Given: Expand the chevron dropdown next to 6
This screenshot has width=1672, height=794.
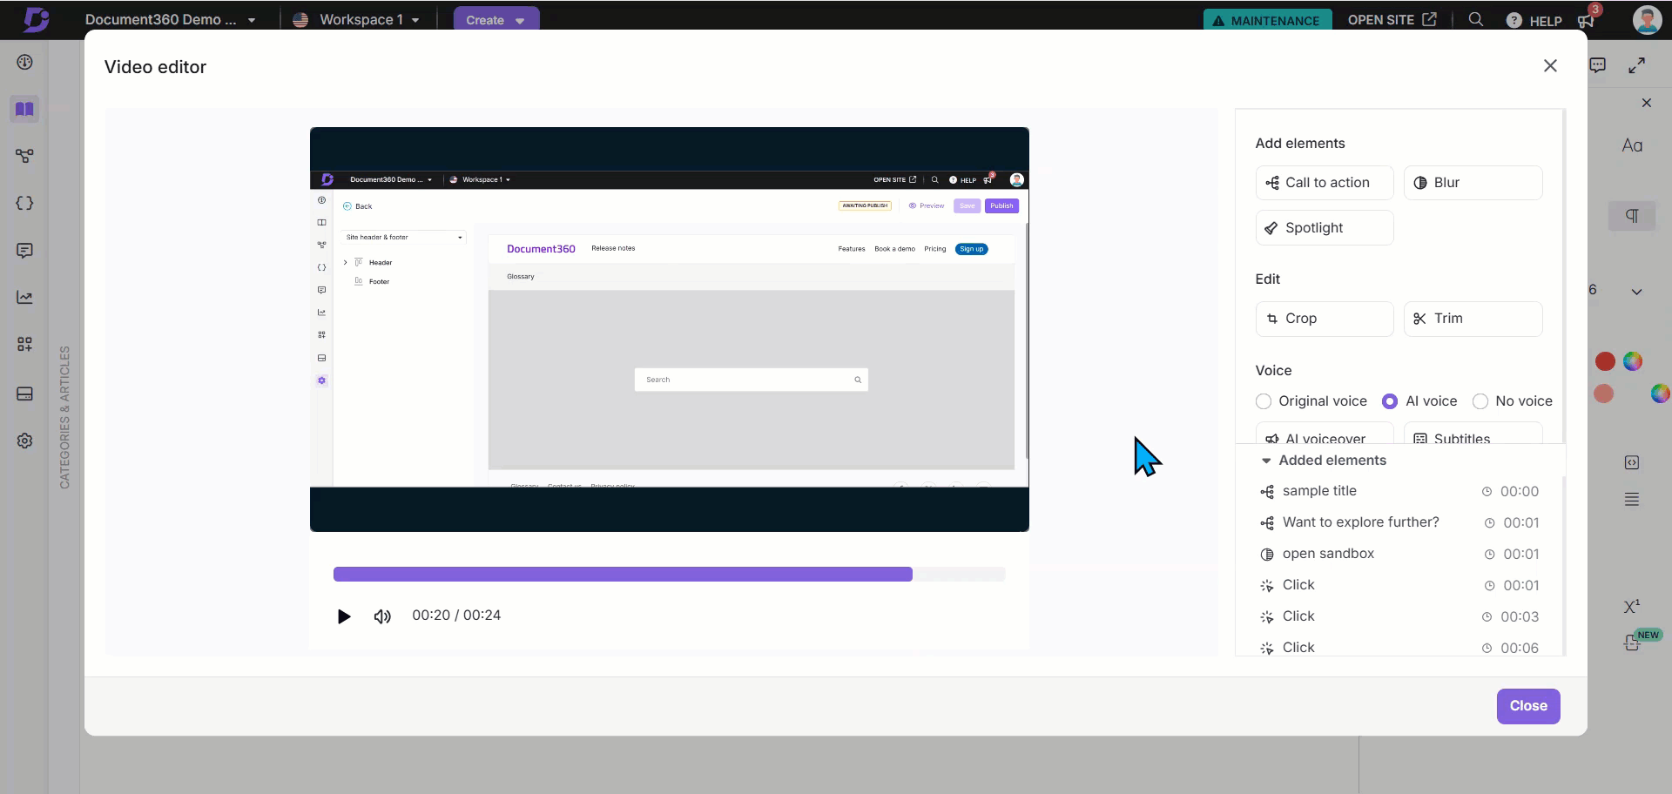Looking at the screenshot, I should click(1636, 292).
